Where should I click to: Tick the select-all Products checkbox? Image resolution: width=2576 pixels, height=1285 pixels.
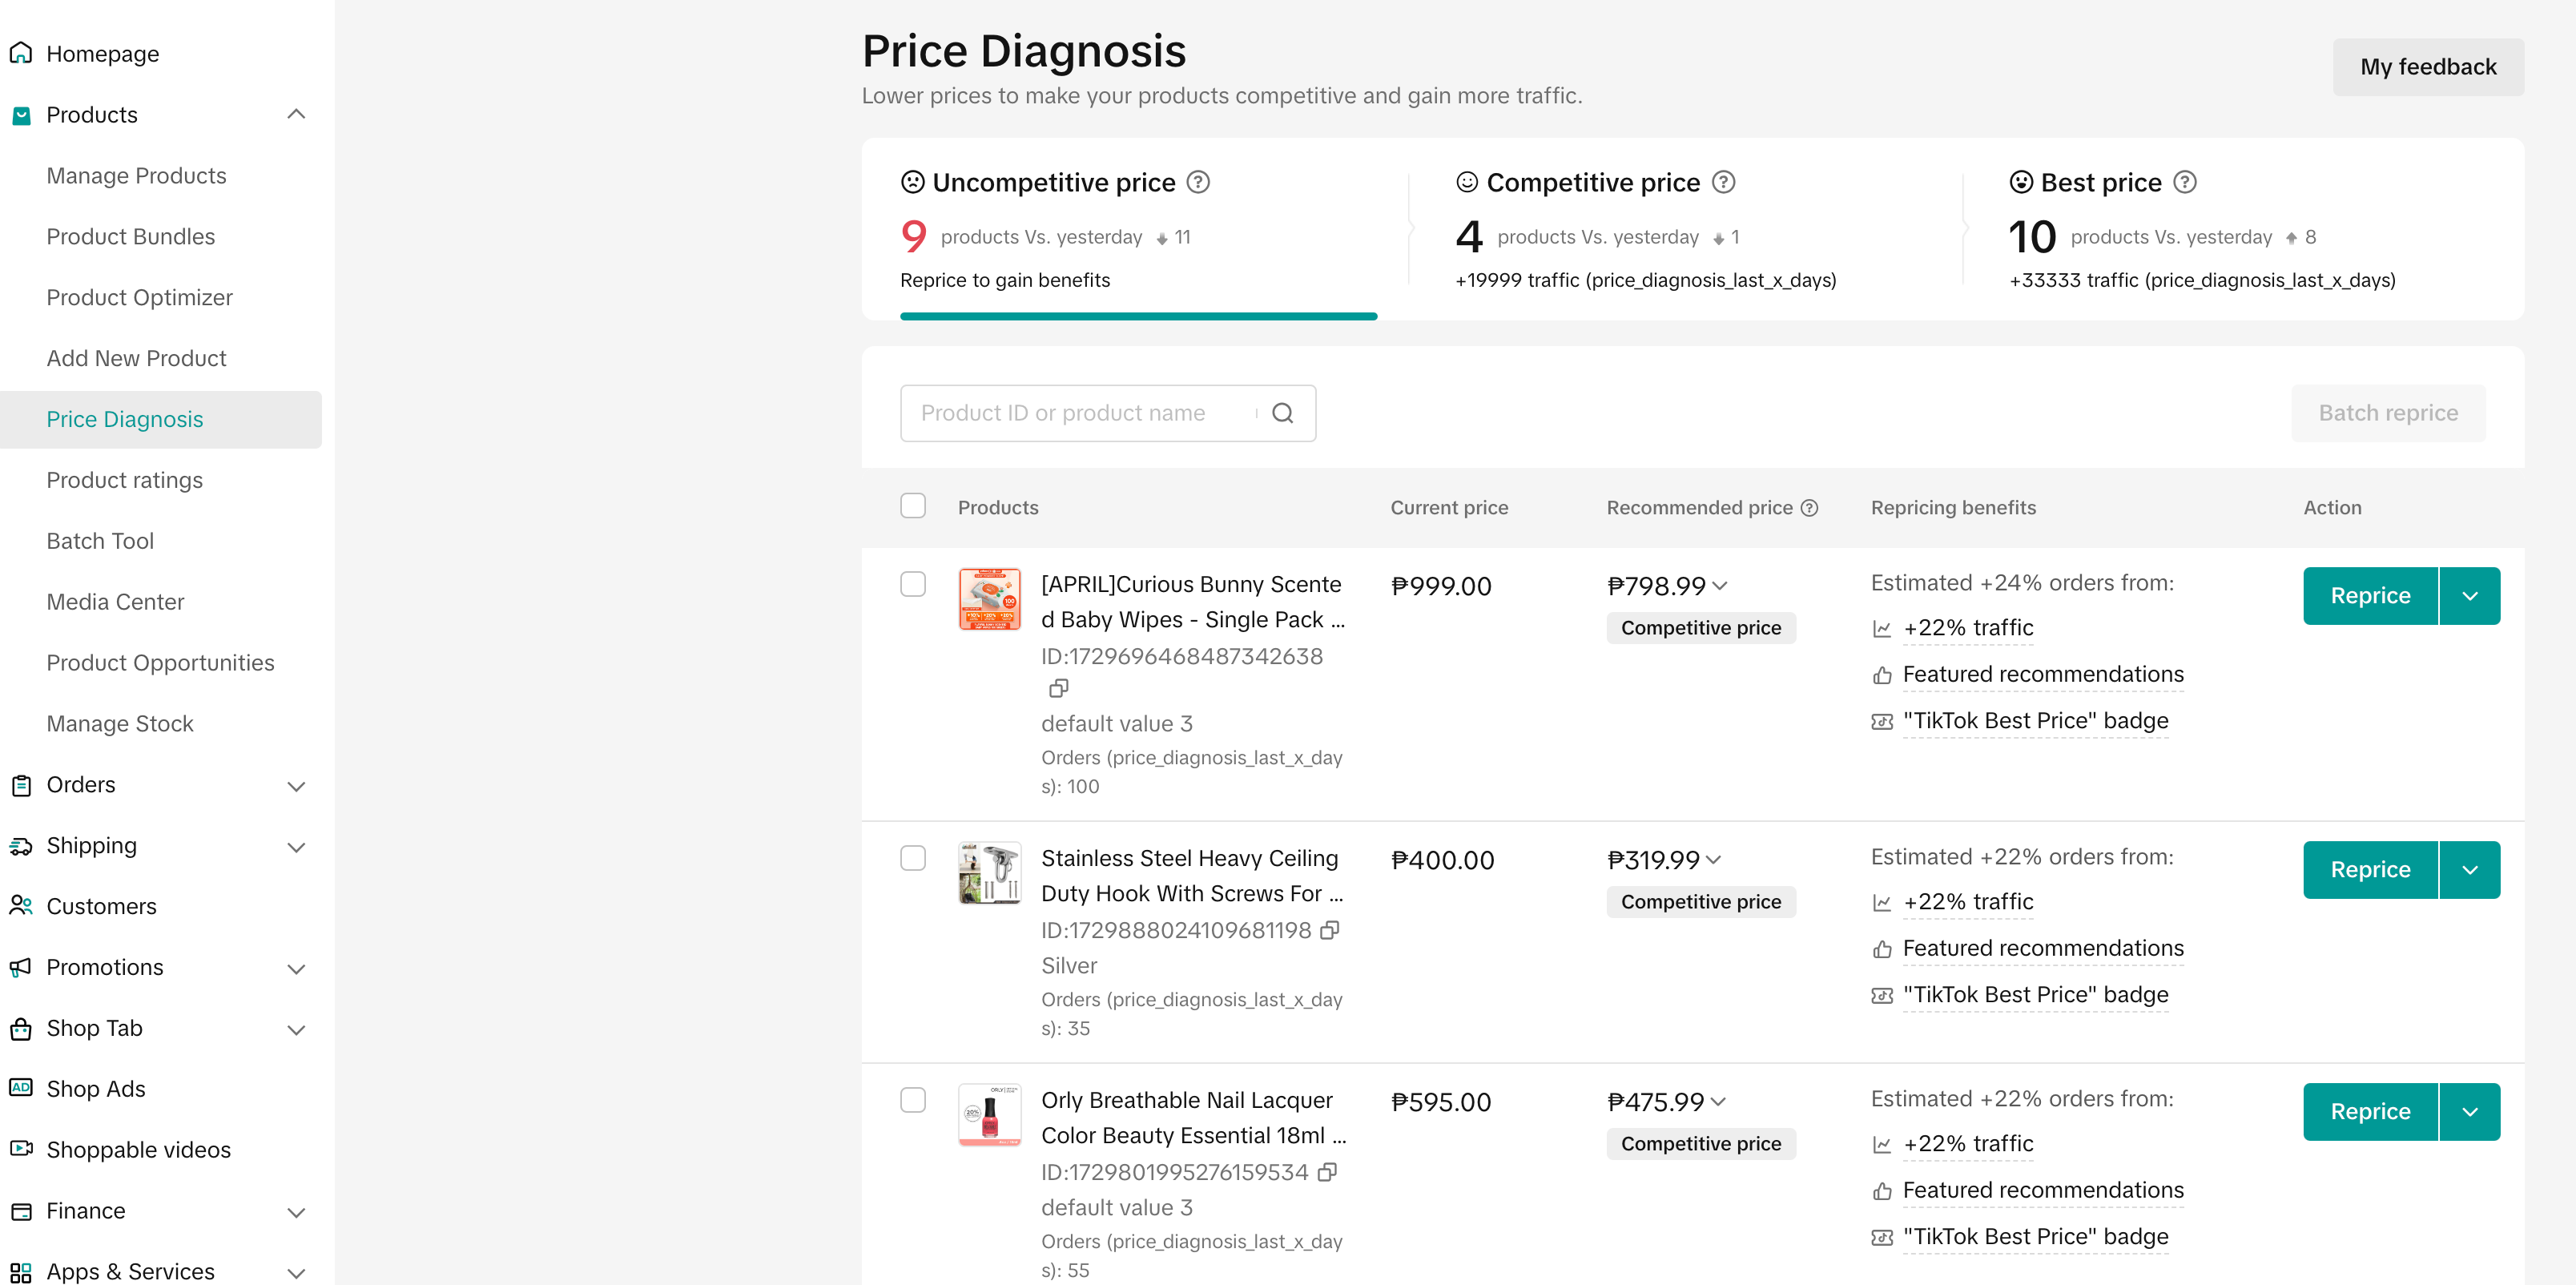[912, 506]
